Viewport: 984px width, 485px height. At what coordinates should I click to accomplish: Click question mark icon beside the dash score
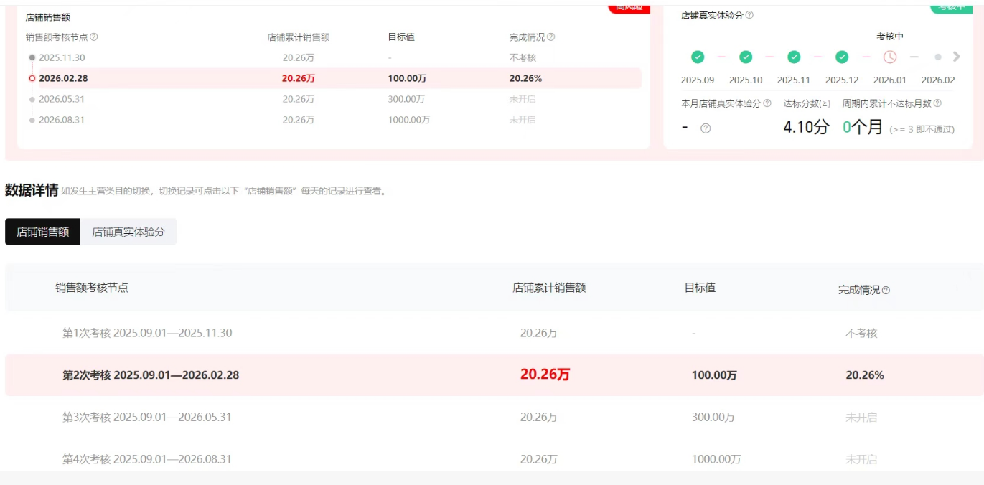(x=706, y=128)
